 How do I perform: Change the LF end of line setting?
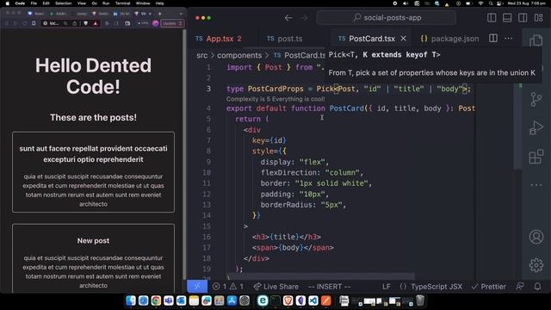click(x=387, y=287)
